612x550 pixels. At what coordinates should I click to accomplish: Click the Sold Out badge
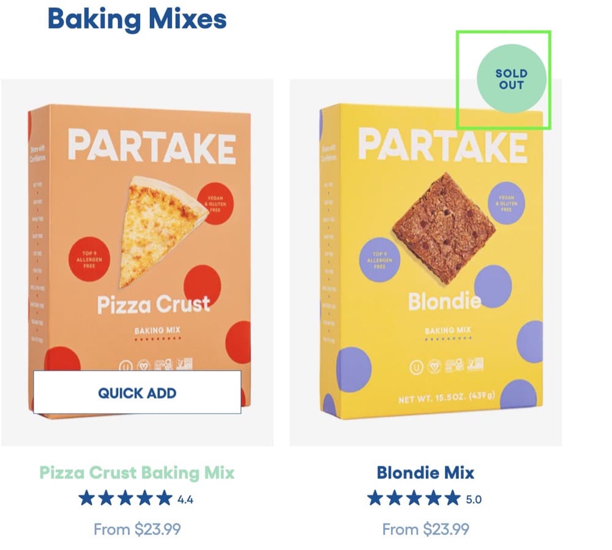coord(511,79)
